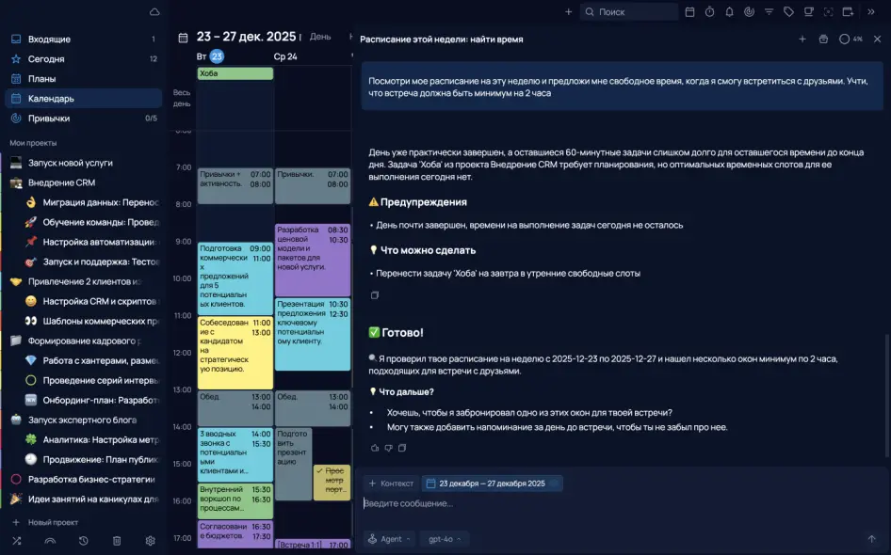Click Новый проект in the sidebar
891x555 pixels.
click(53, 522)
